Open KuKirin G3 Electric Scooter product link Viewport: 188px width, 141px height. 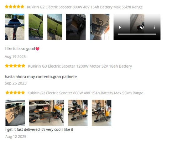coord(80,66)
